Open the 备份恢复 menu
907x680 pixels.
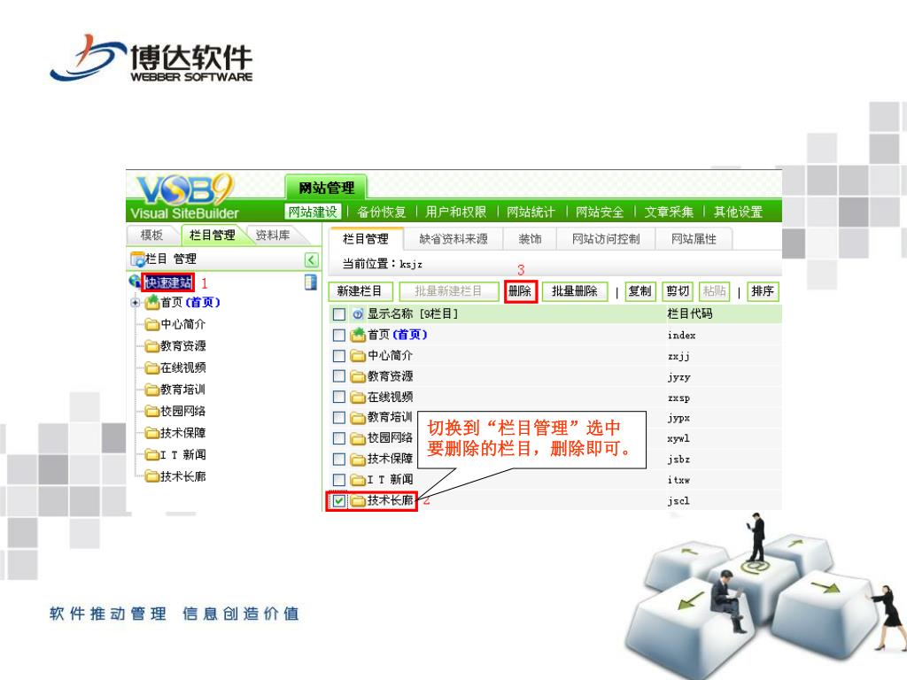click(x=382, y=212)
